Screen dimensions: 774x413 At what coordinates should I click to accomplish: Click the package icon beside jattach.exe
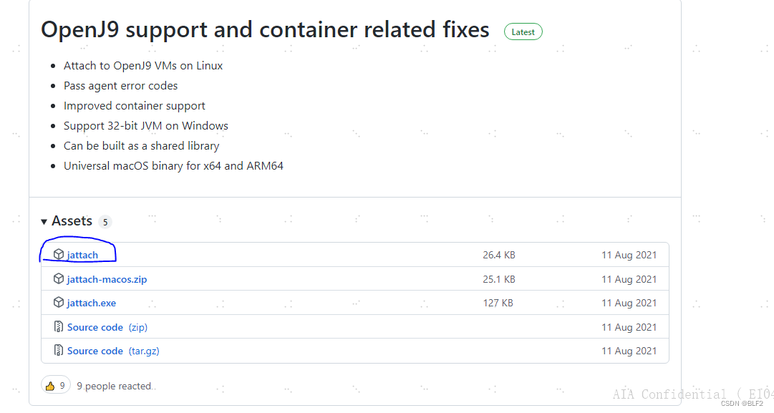tap(59, 303)
